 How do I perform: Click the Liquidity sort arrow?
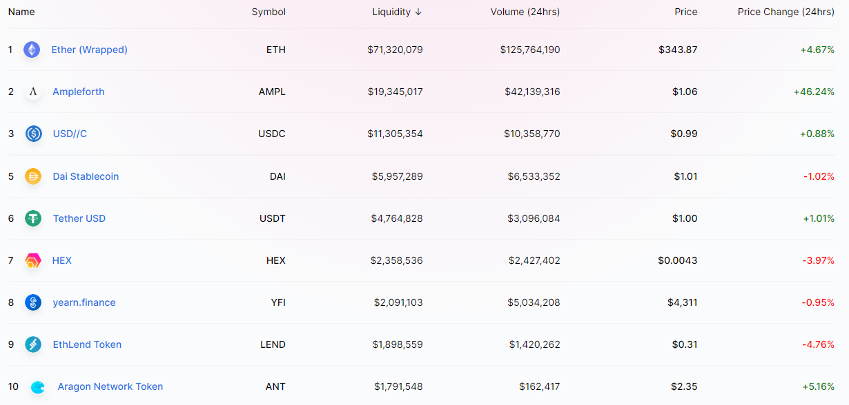coord(418,12)
